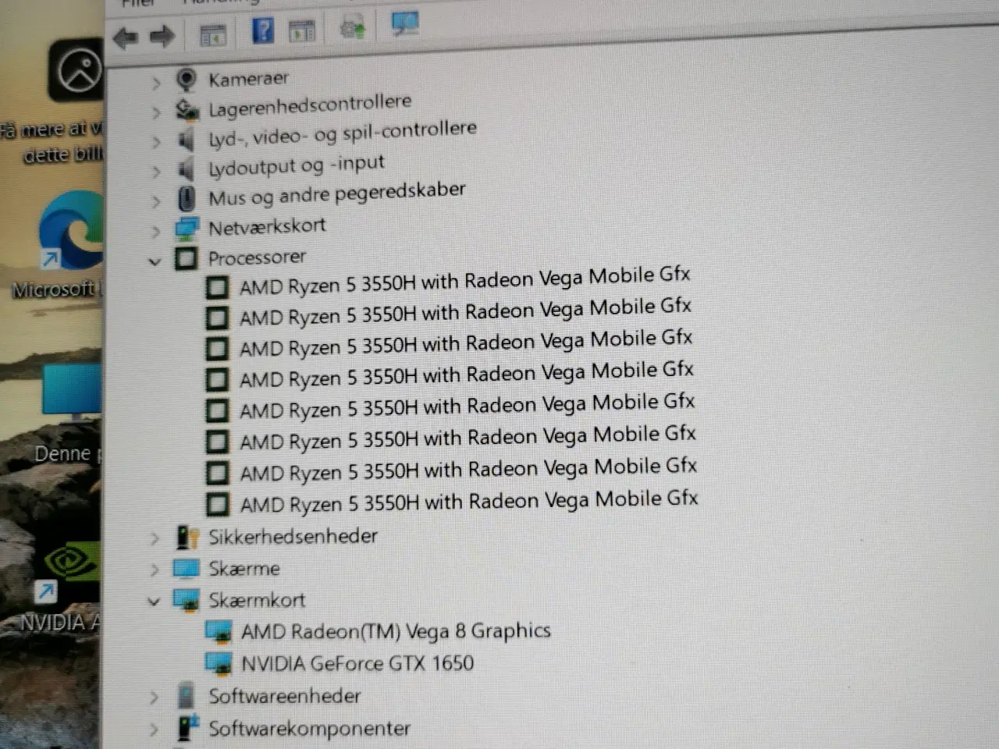Click the Back navigation arrow
999x749 pixels.
[125, 37]
